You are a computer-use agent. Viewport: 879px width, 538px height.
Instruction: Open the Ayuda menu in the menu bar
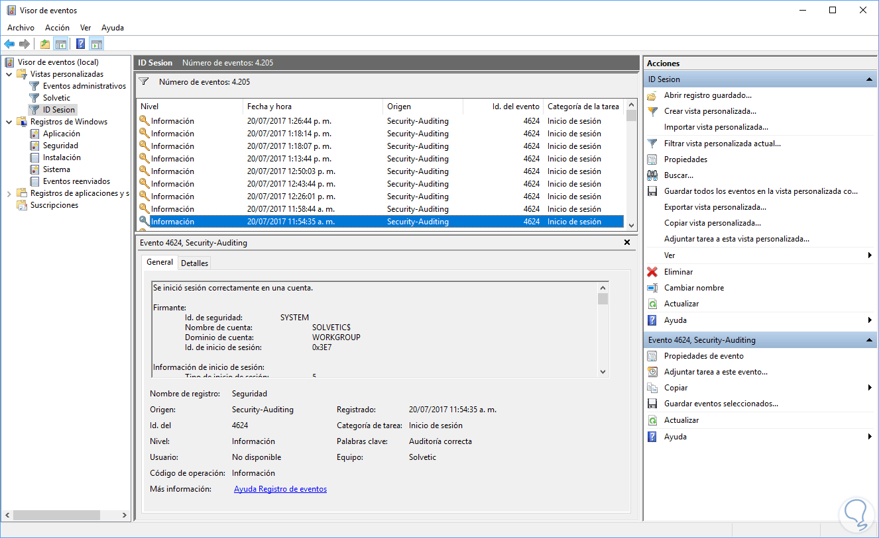coord(113,28)
